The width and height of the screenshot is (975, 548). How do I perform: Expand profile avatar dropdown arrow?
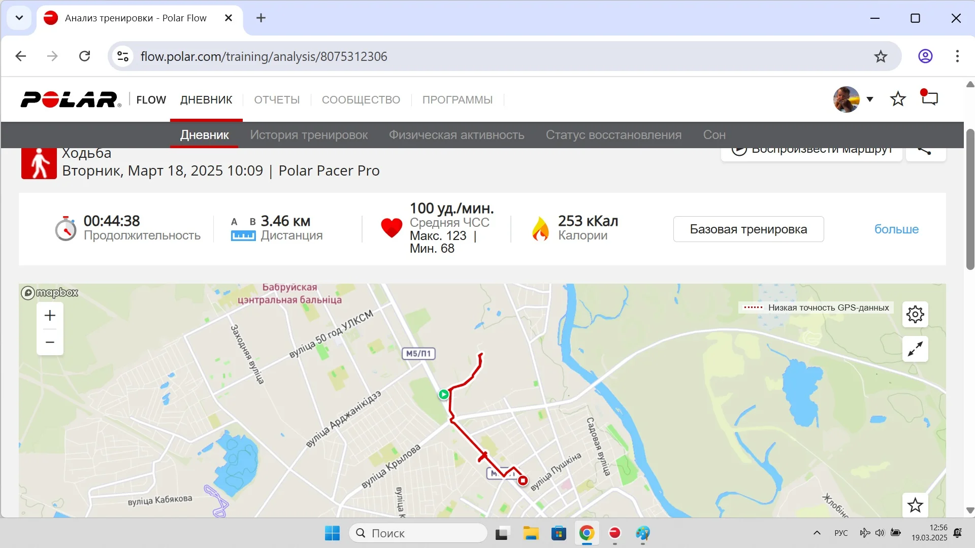pyautogui.click(x=870, y=99)
